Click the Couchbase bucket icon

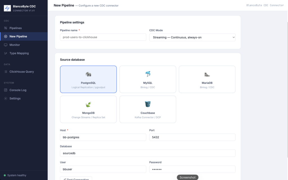pyautogui.click(x=148, y=104)
